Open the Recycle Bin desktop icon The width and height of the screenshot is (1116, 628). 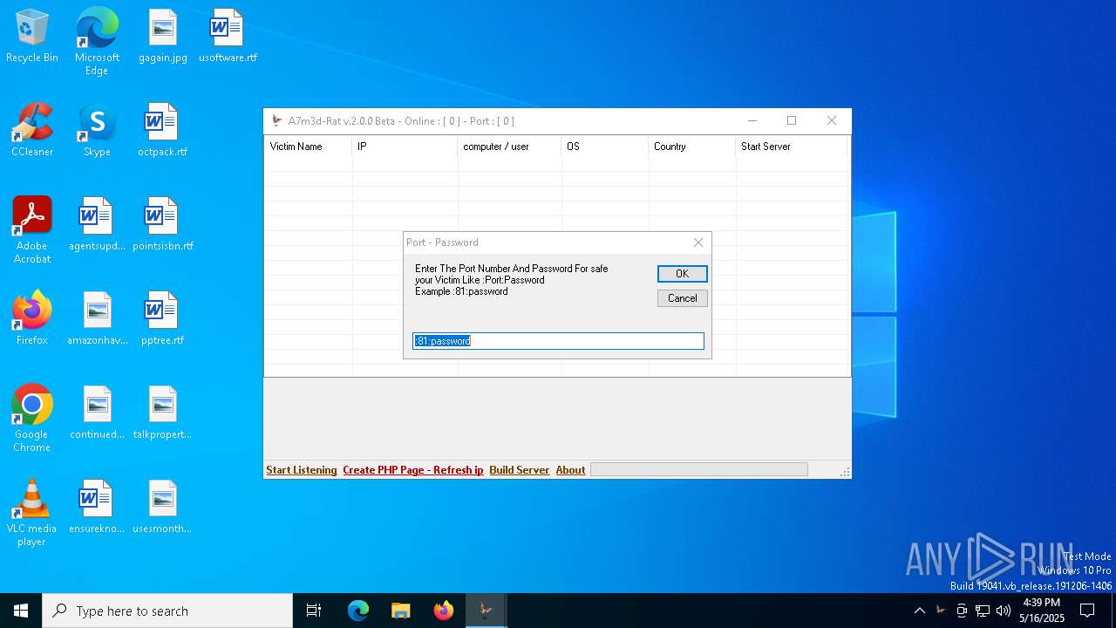(x=32, y=37)
